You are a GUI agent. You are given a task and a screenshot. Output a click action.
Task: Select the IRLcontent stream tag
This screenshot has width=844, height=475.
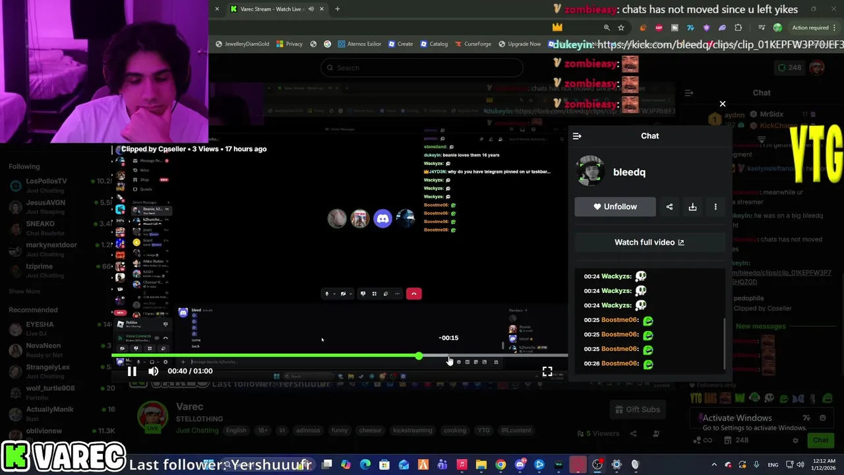click(x=516, y=431)
